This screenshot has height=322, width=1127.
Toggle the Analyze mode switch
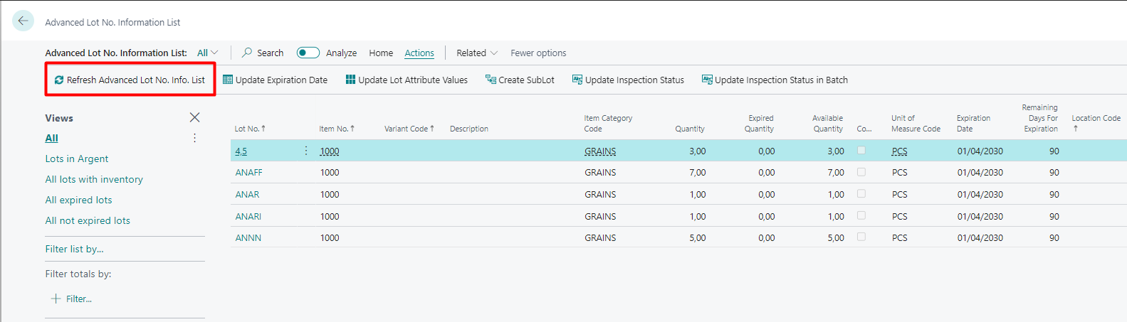(x=308, y=53)
